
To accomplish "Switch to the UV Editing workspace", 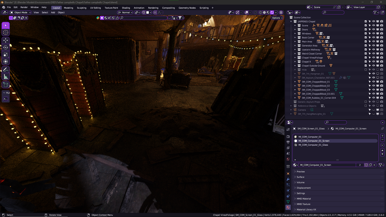I will [96, 8].
